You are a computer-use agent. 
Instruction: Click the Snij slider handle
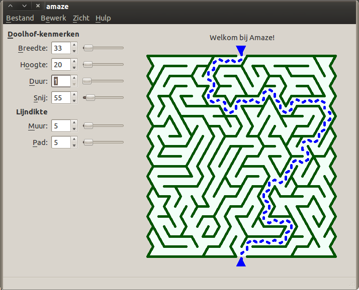tap(90, 97)
